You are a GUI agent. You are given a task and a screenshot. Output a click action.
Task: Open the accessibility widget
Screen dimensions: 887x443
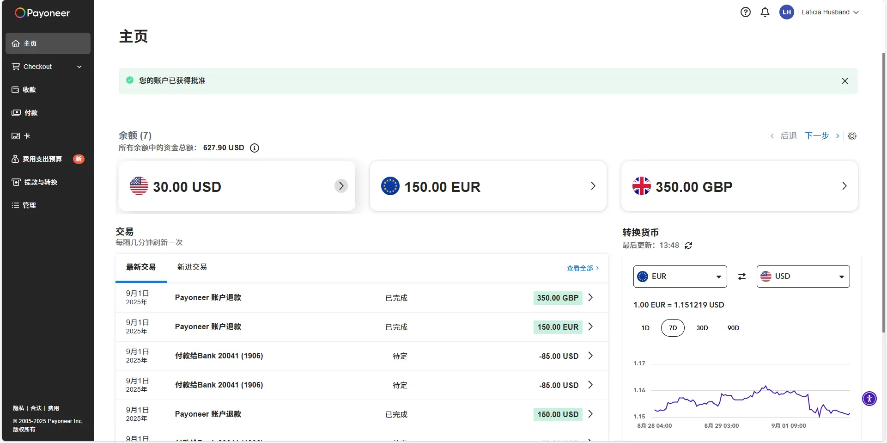(x=869, y=398)
